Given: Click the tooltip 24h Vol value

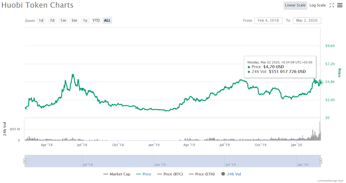Looking at the screenshot, I should (287, 72).
